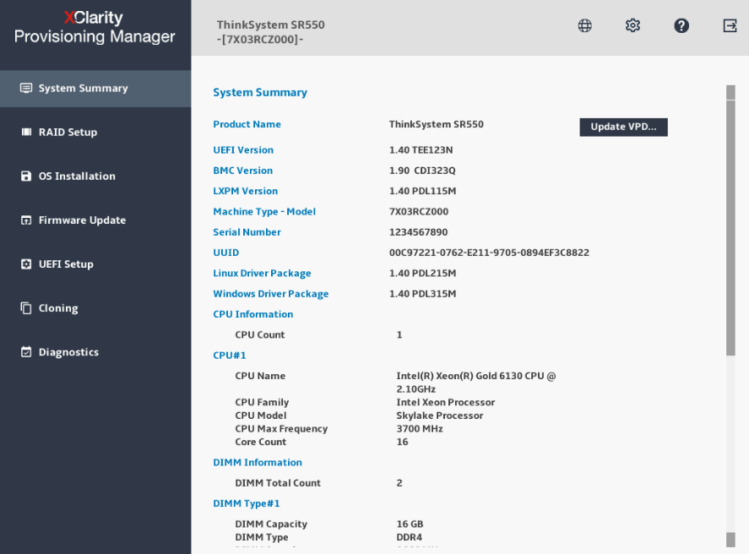
Task: Click the exit icon in header
Action: tap(730, 25)
